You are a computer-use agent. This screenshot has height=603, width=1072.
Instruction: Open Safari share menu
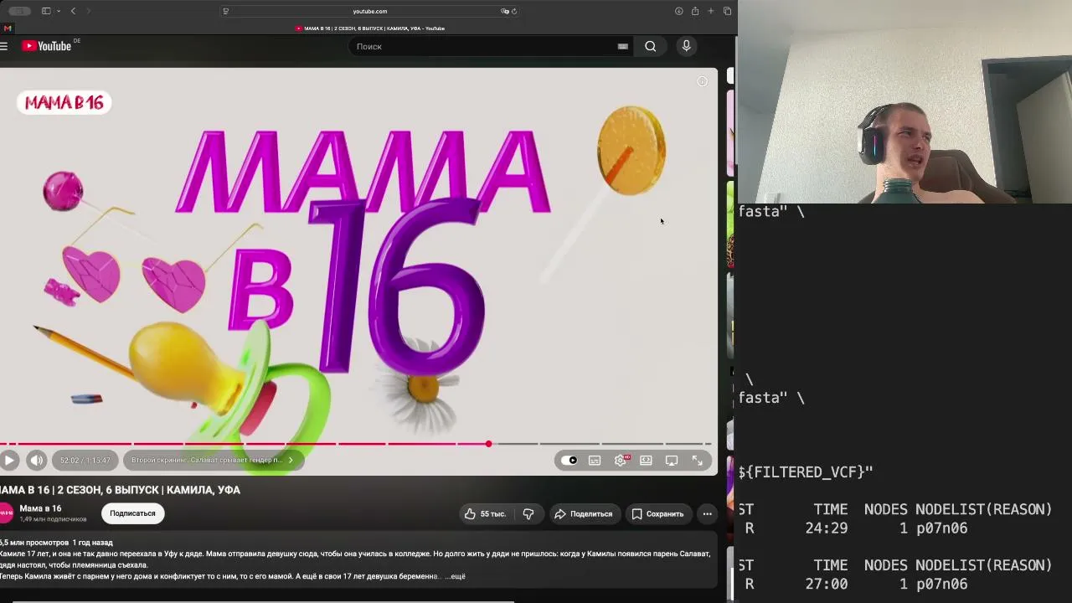(695, 11)
